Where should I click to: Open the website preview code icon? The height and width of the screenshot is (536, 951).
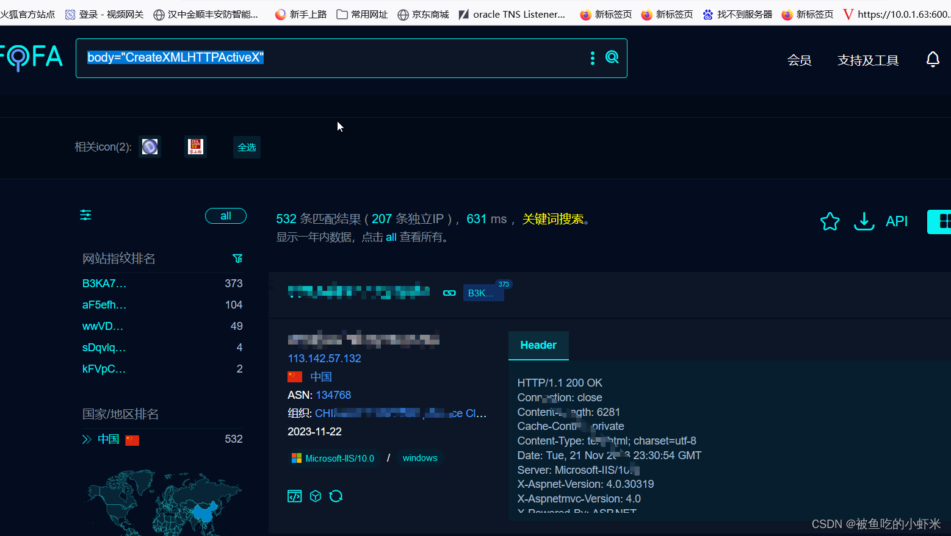click(294, 496)
